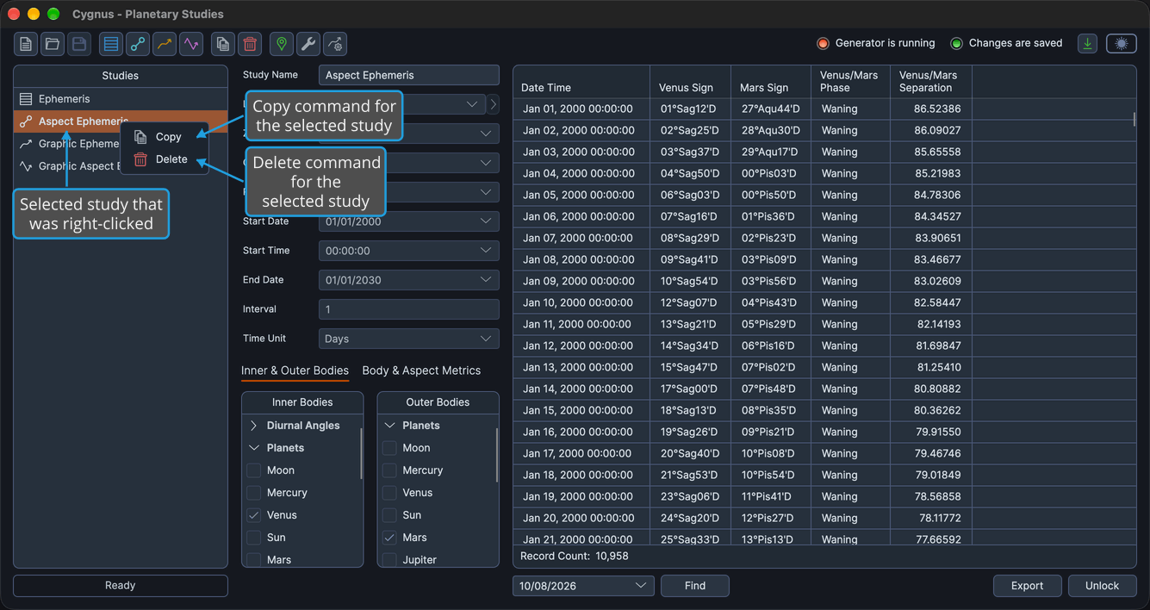Save with the floppy disk toolbar icon
This screenshot has width=1150, height=610.
point(78,44)
